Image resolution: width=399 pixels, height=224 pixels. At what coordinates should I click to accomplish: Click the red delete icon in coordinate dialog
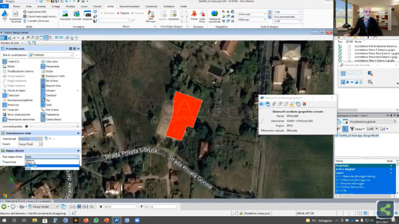pyautogui.click(x=304, y=104)
